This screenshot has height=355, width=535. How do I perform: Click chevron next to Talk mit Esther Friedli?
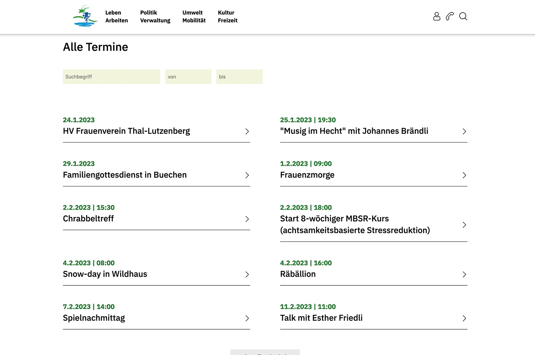coord(464,319)
